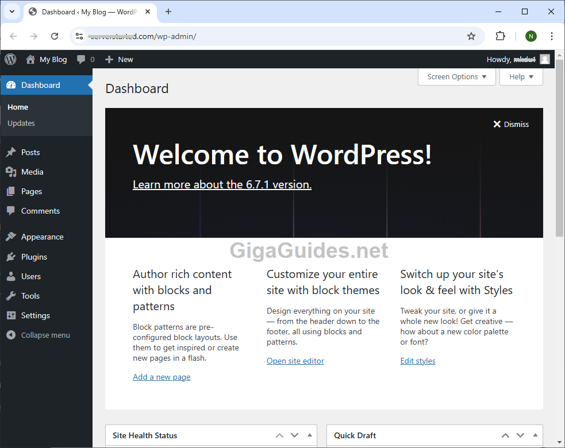Reload the current page
Screen dimensions: 565x448
tap(55, 36)
